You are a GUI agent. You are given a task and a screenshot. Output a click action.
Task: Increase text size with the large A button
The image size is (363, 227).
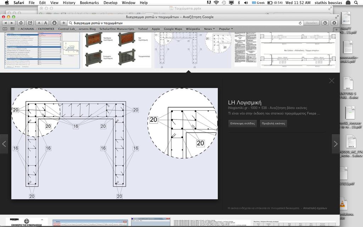click(x=45, y=23)
